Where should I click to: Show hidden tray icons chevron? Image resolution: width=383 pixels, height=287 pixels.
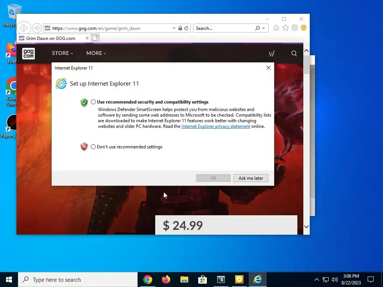tap(316, 280)
